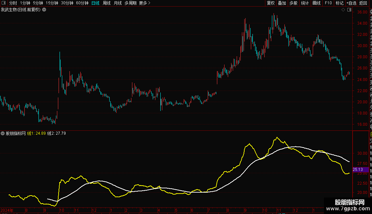Open the 画线 drawing tools
372x214 pixels.
tap(316, 3)
